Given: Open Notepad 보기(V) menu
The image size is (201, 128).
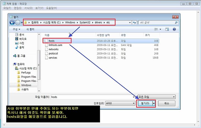Looking at the screenshot, I should click(x=39, y=8).
